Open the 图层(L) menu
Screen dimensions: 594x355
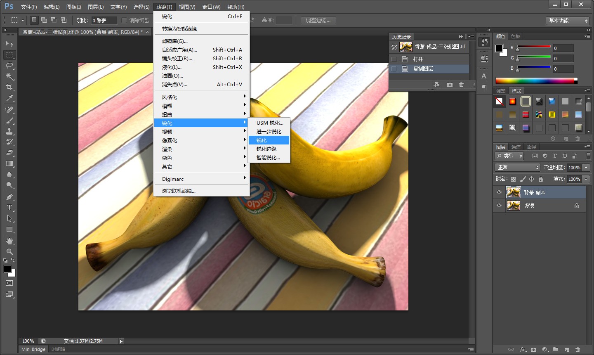tap(96, 7)
